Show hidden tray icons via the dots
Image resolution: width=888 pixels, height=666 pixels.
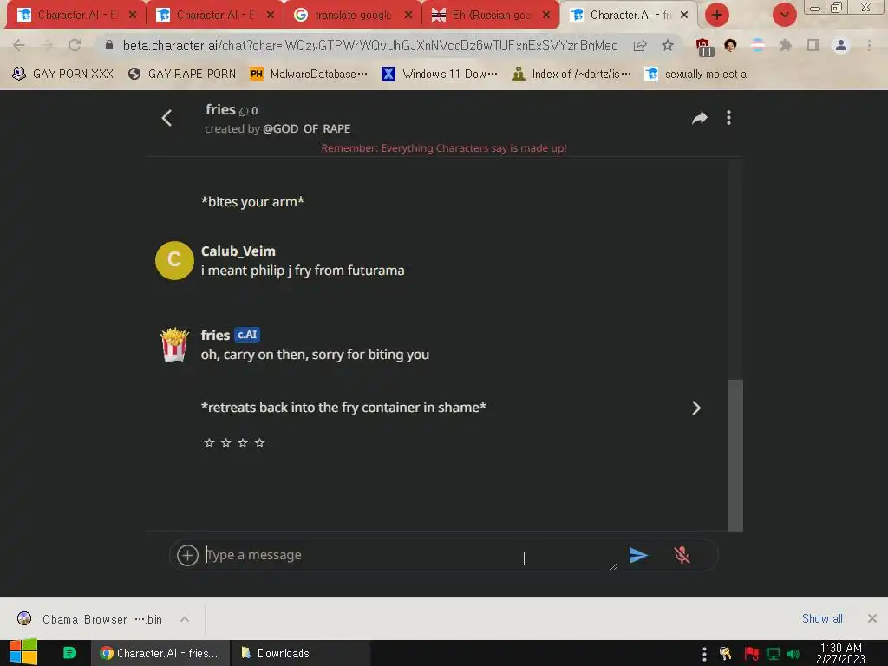704,654
